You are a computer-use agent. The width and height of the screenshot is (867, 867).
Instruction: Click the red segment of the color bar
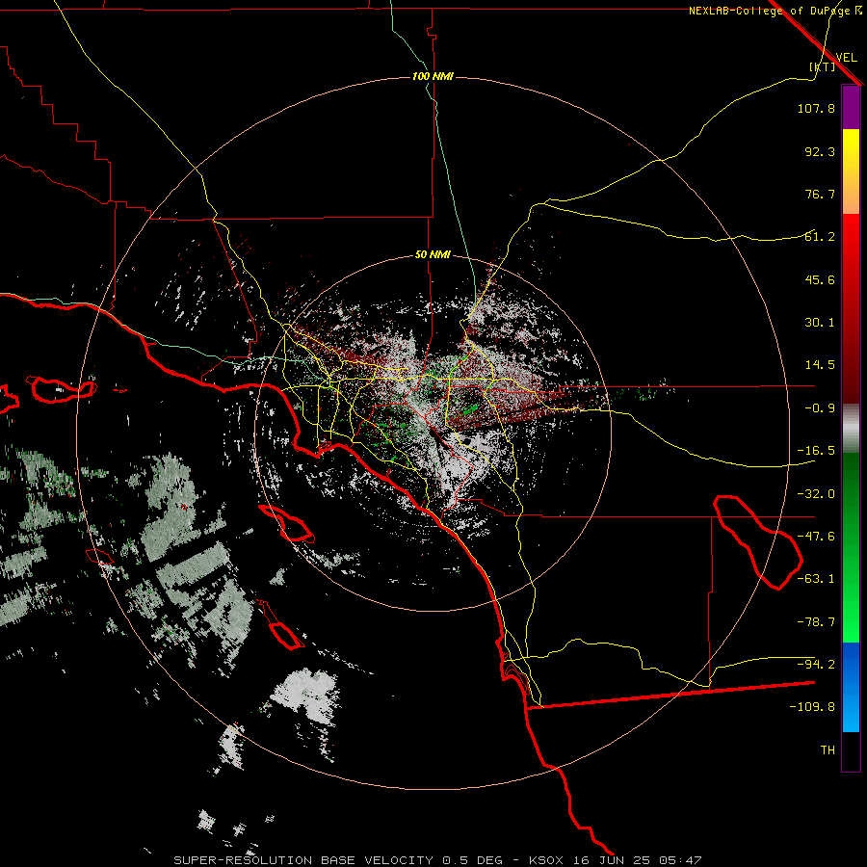pos(851,308)
